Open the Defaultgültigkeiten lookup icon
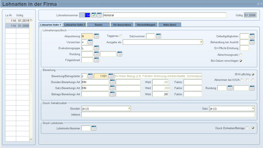The image size is (263, 148). 252,36
